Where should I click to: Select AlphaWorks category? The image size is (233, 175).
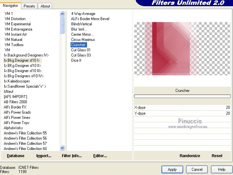[13, 128]
